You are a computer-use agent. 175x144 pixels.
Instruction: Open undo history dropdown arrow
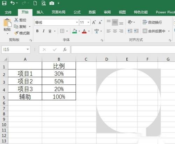click(x=17, y=3)
